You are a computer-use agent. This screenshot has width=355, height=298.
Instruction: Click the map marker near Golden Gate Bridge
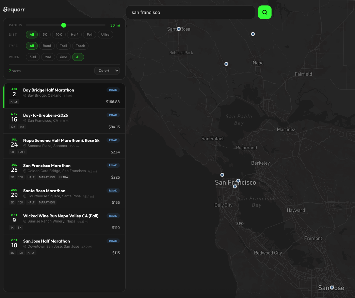coord(222,175)
